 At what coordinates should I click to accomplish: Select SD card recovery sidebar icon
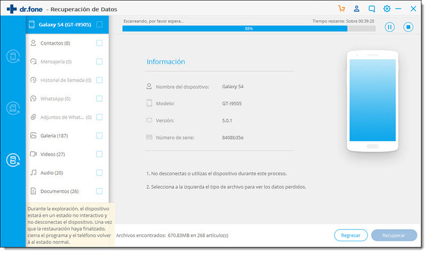[13, 108]
